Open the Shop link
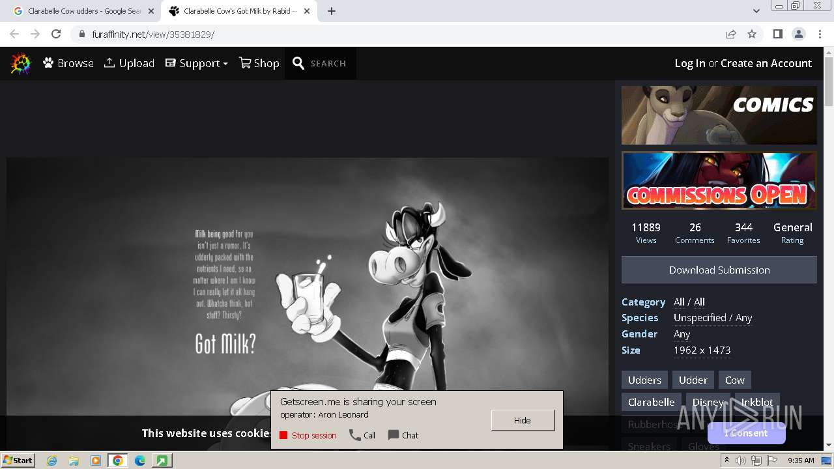The image size is (834, 469). 259,63
